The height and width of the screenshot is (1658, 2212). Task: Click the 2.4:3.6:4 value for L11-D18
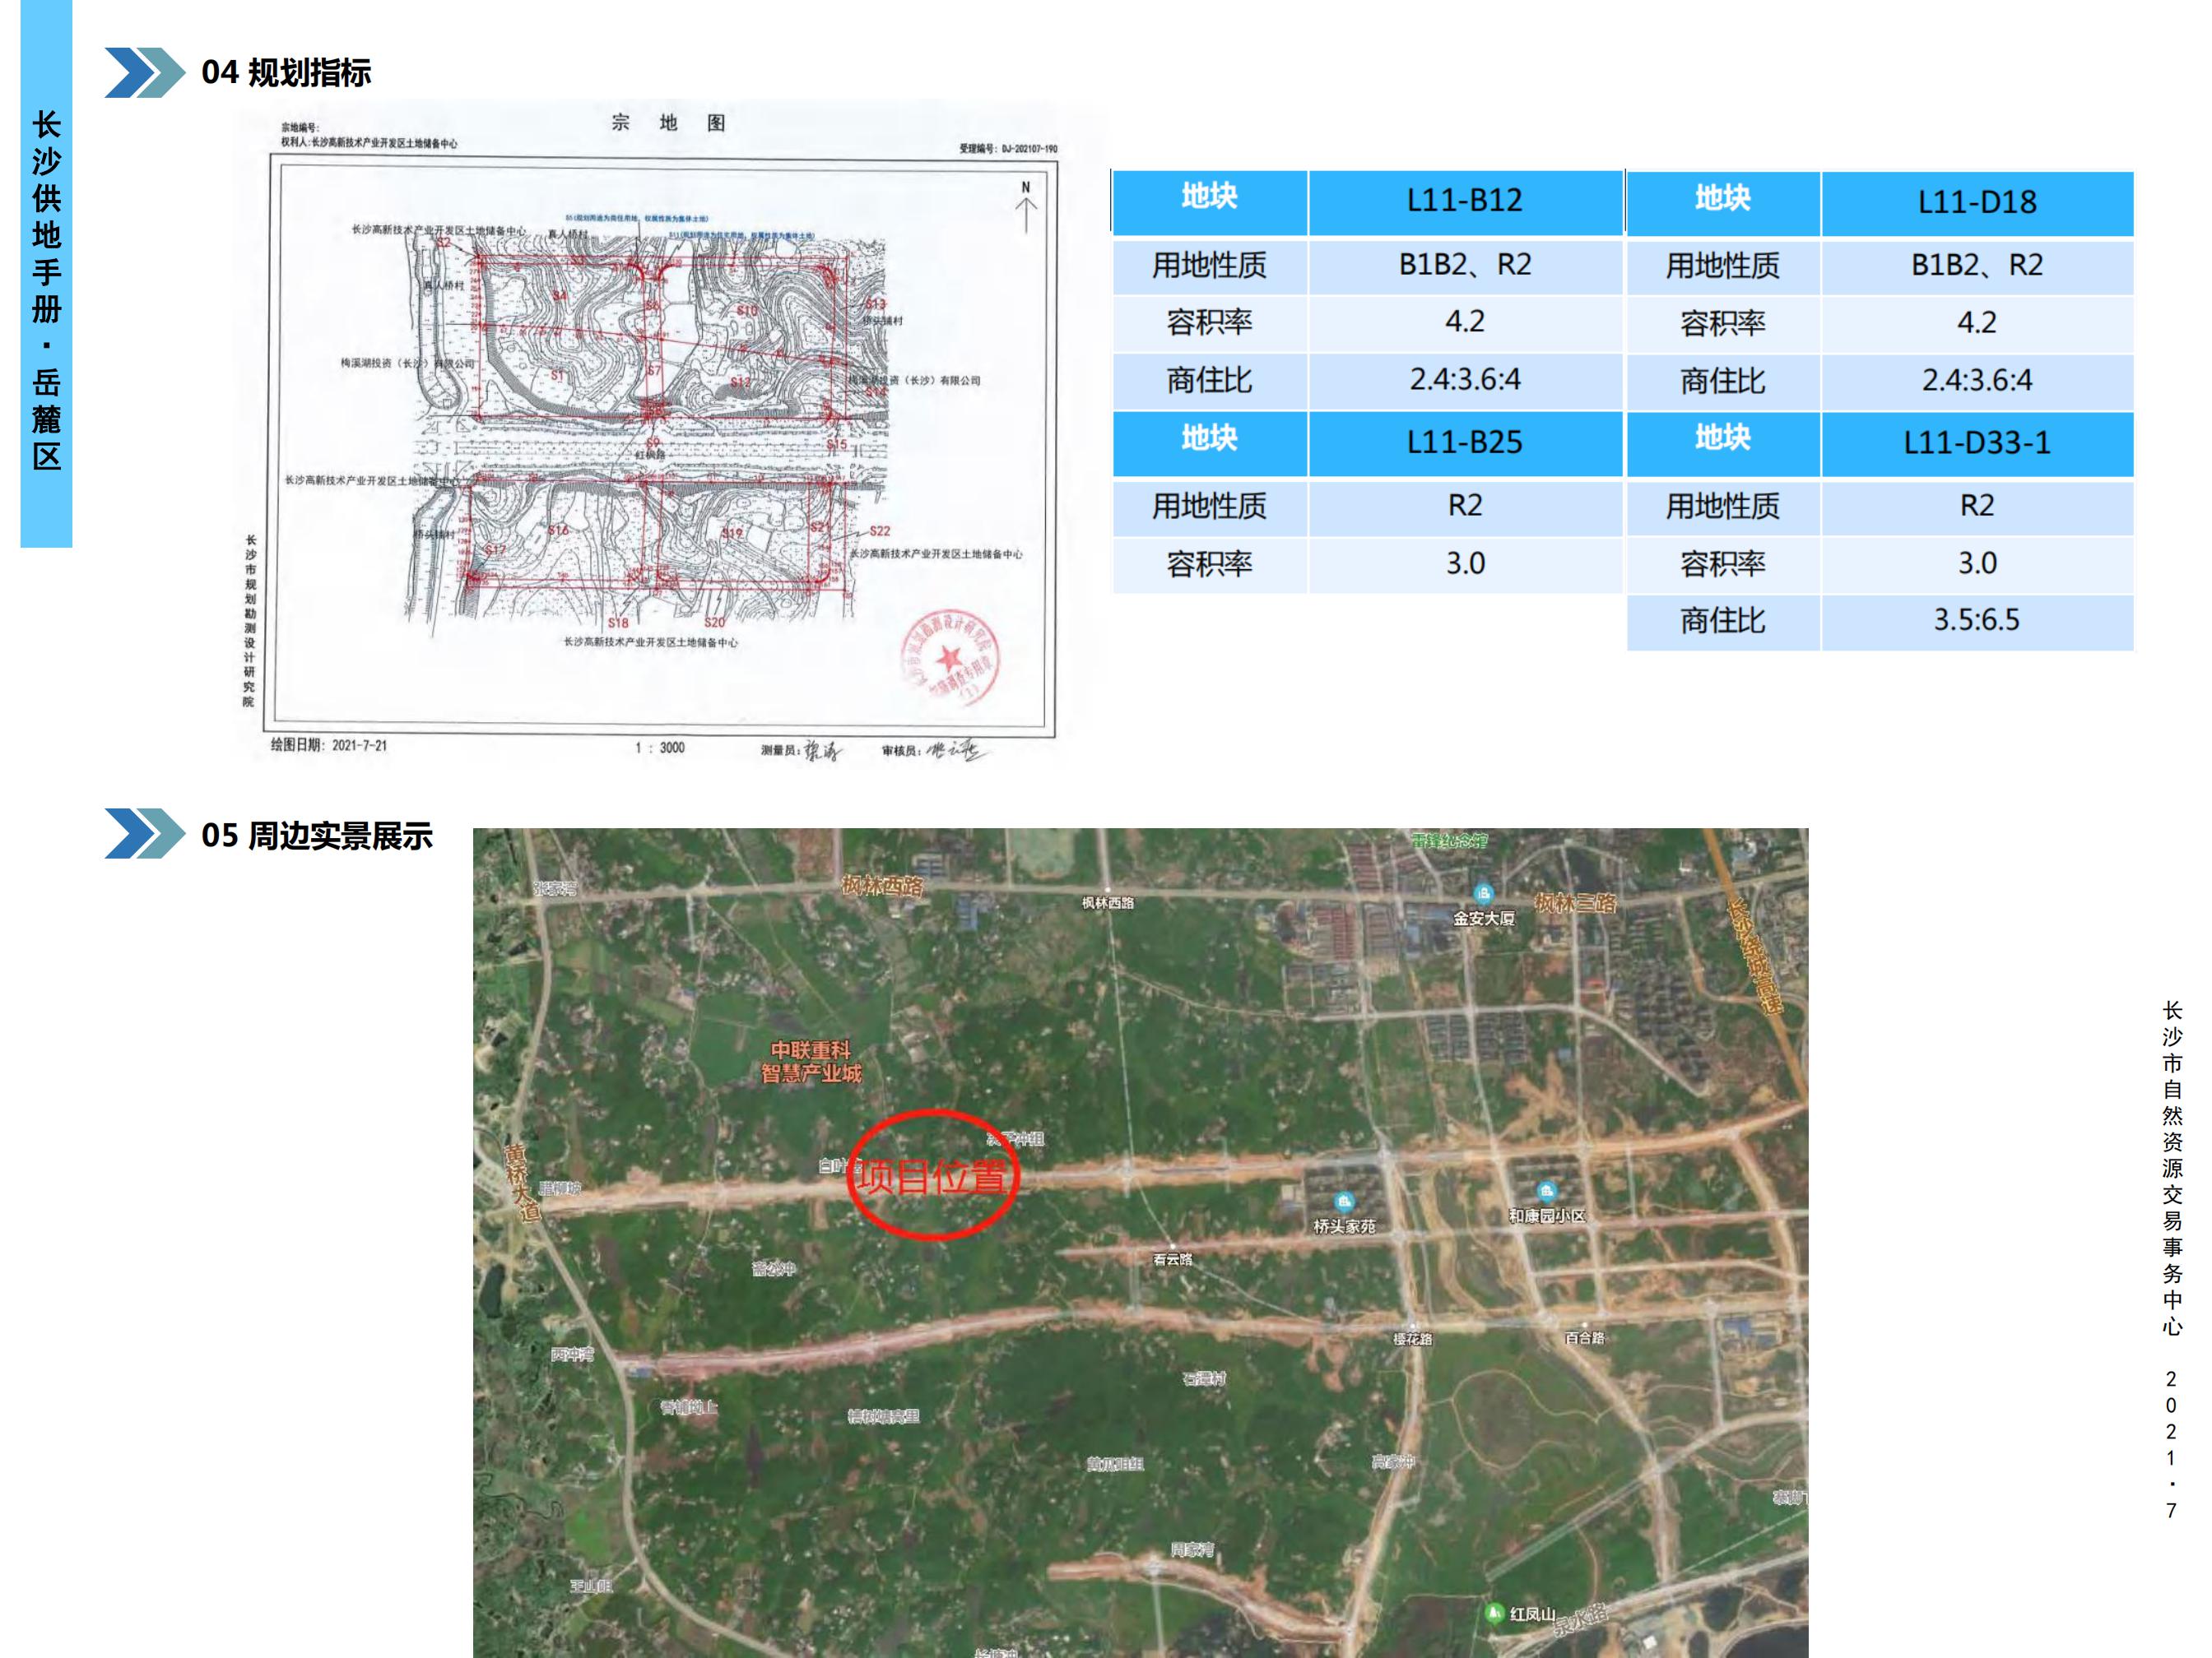click(x=1977, y=381)
